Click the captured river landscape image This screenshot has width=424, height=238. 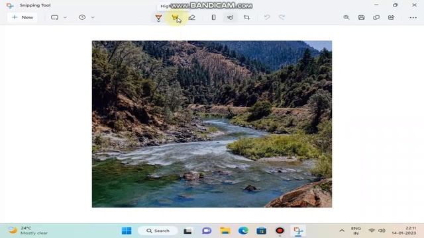(x=212, y=124)
